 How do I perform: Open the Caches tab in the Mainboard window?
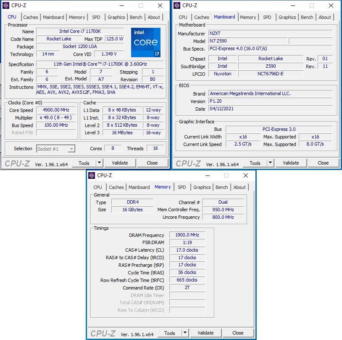click(202, 17)
